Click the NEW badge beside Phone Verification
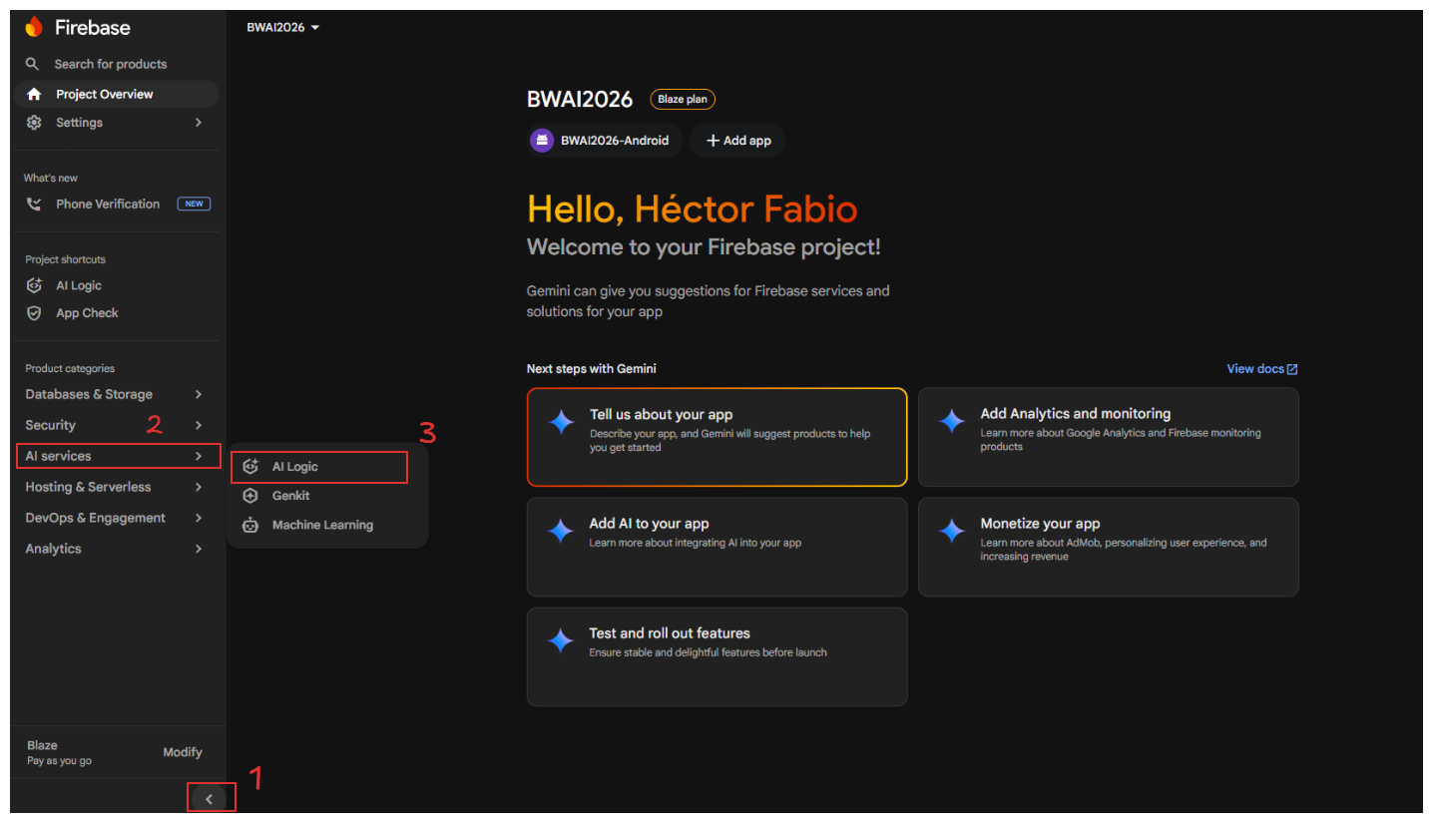The width and height of the screenshot is (1433, 823). click(194, 204)
